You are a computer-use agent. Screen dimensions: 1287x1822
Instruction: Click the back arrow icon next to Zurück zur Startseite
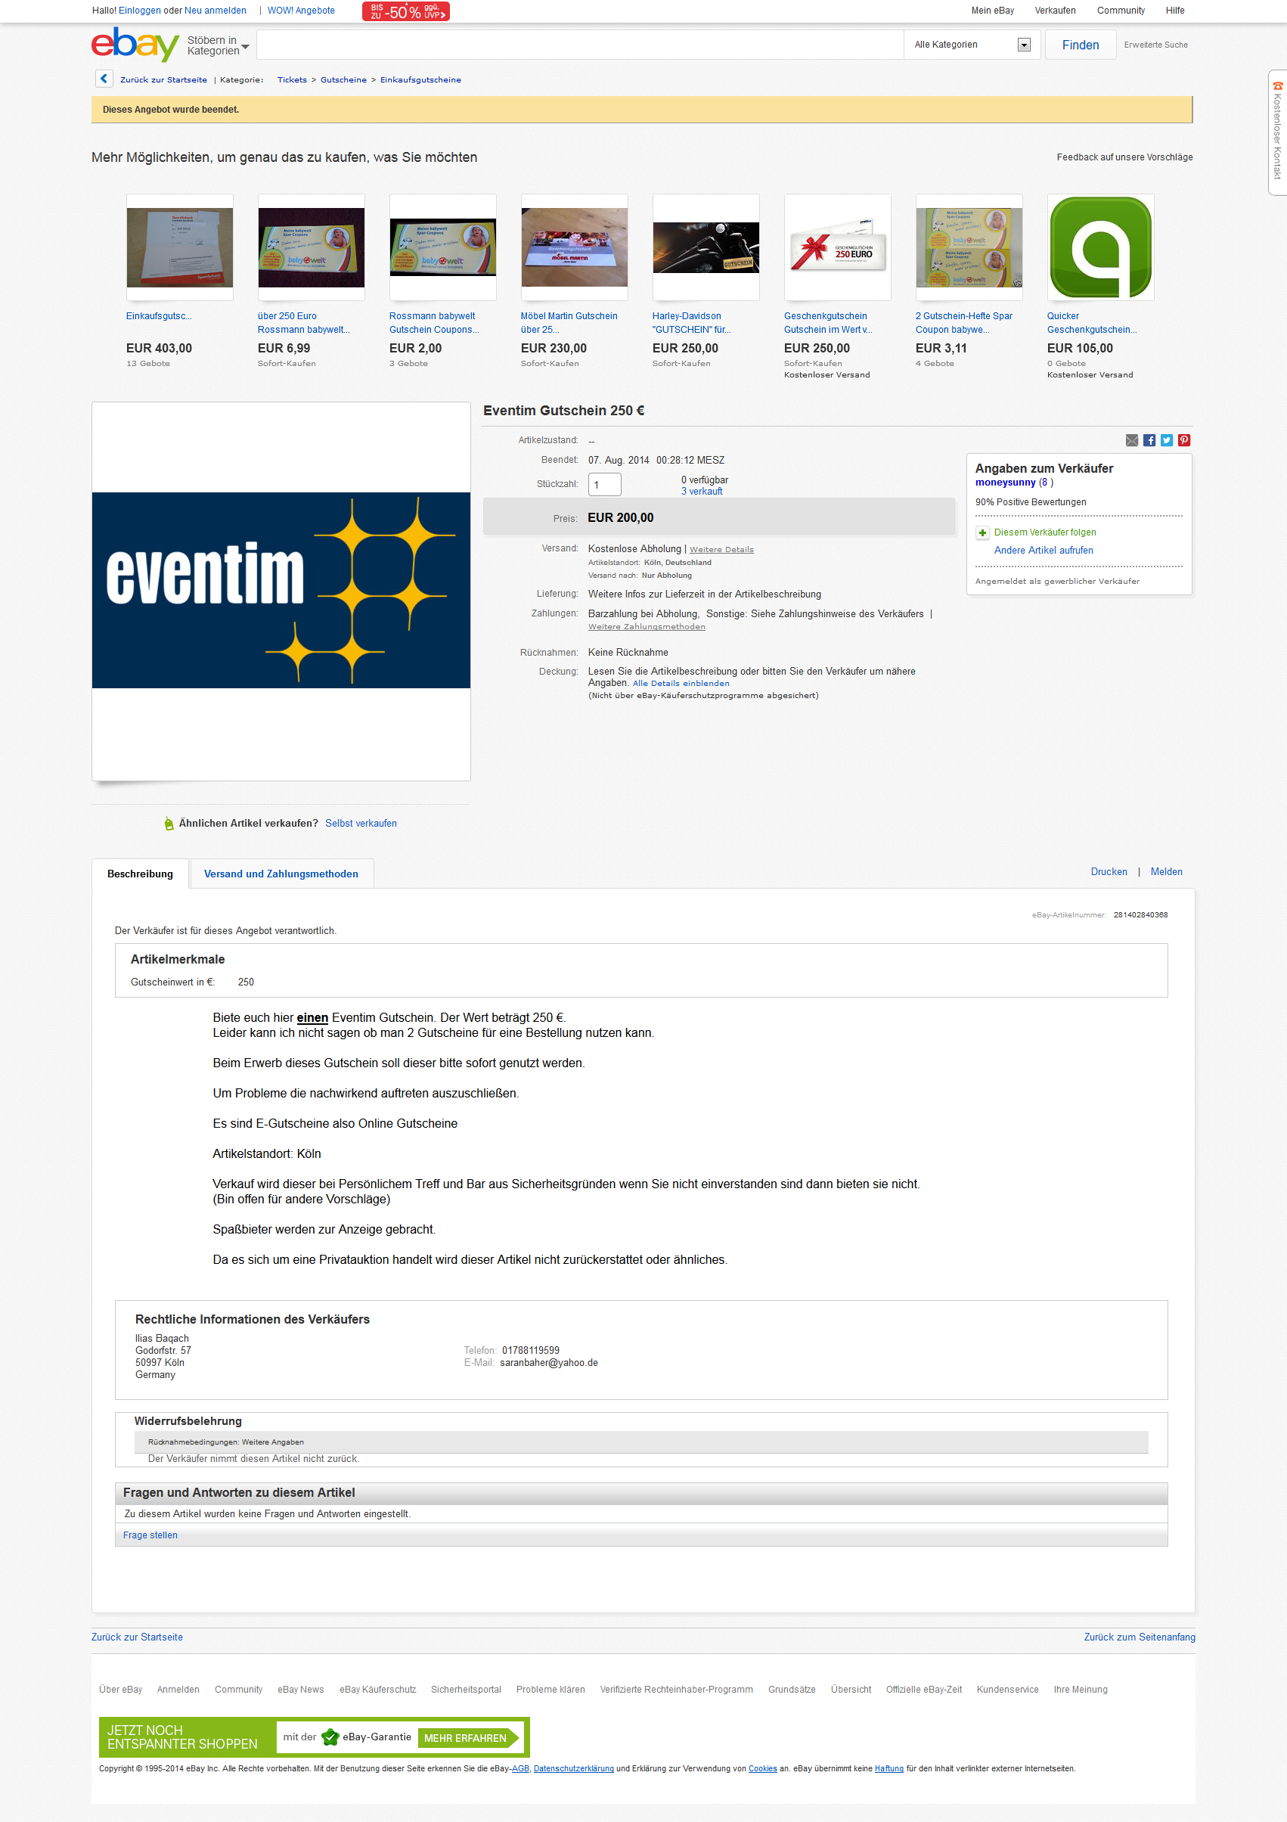coord(104,79)
